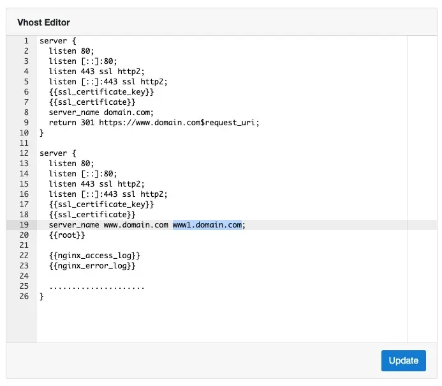Screen dimensions: 442x386
Task: Click line number 19 in gutter
Action: [24, 225]
